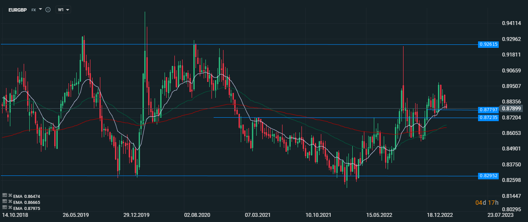The image size is (528, 222).
Task: Click the 15.05.2022 date on time axis
Action: click(x=379, y=214)
